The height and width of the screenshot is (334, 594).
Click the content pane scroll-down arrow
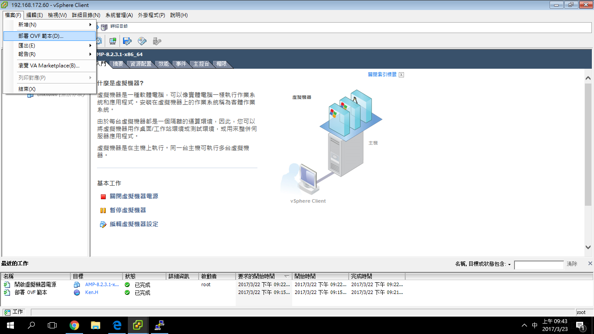point(588,247)
